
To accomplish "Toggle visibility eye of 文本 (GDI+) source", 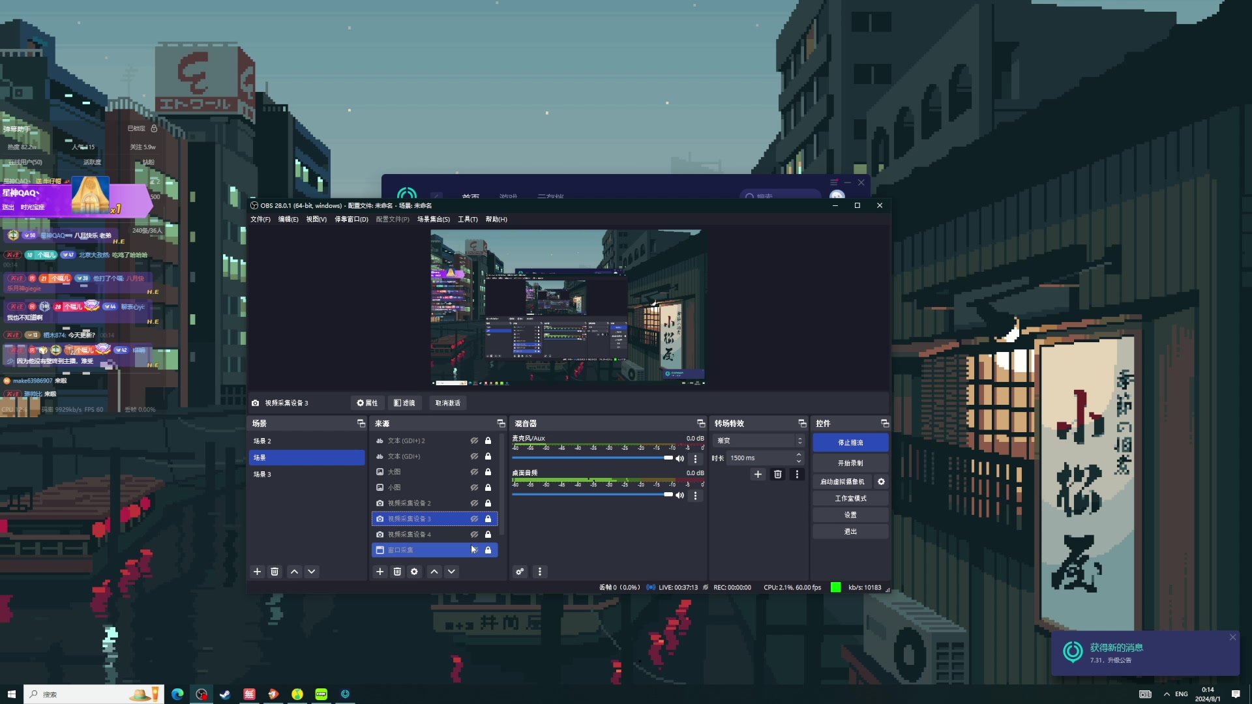I will (475, 456).
